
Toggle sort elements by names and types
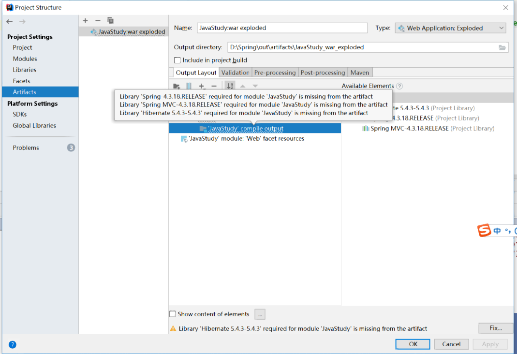[x=230, y=86]
